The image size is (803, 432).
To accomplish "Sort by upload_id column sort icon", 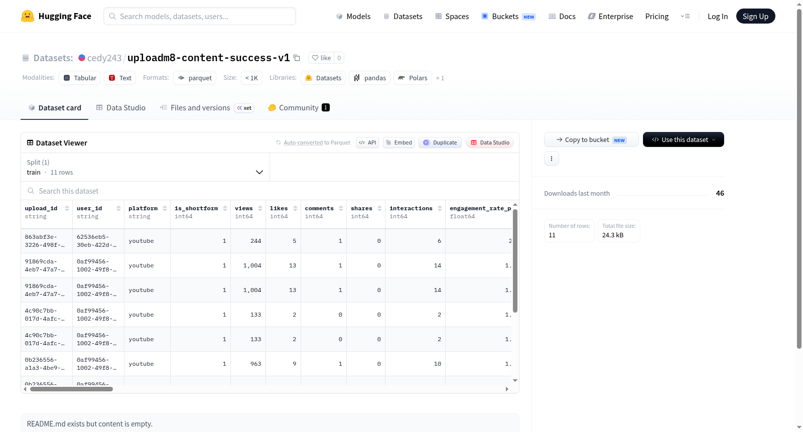I will 67,208.
